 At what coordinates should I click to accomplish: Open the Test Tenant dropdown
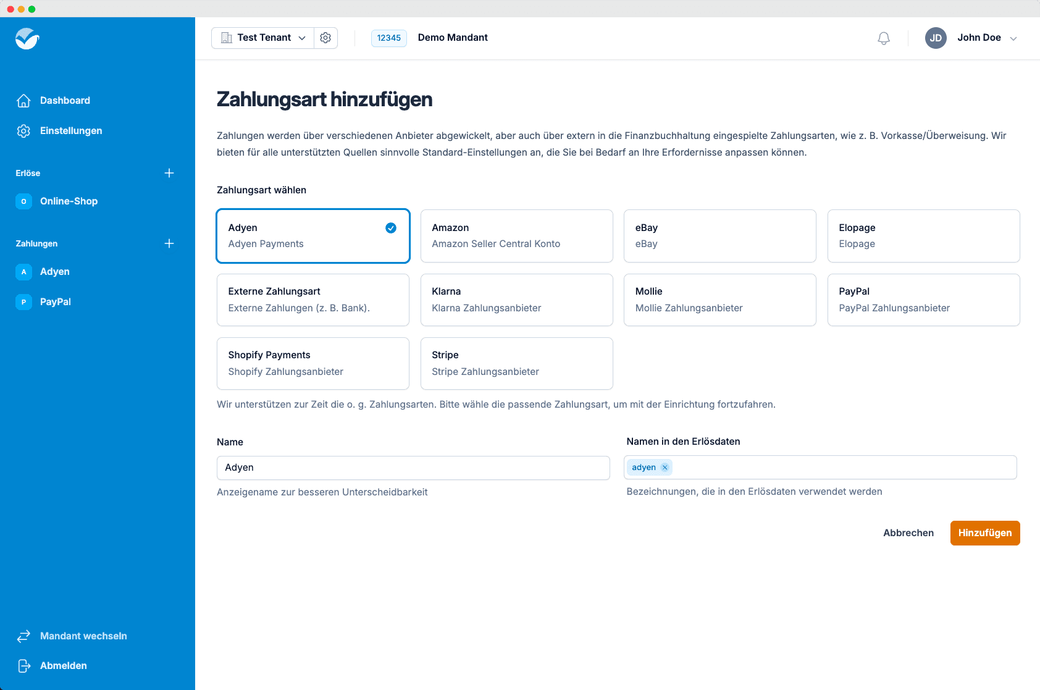click(262, 38)
